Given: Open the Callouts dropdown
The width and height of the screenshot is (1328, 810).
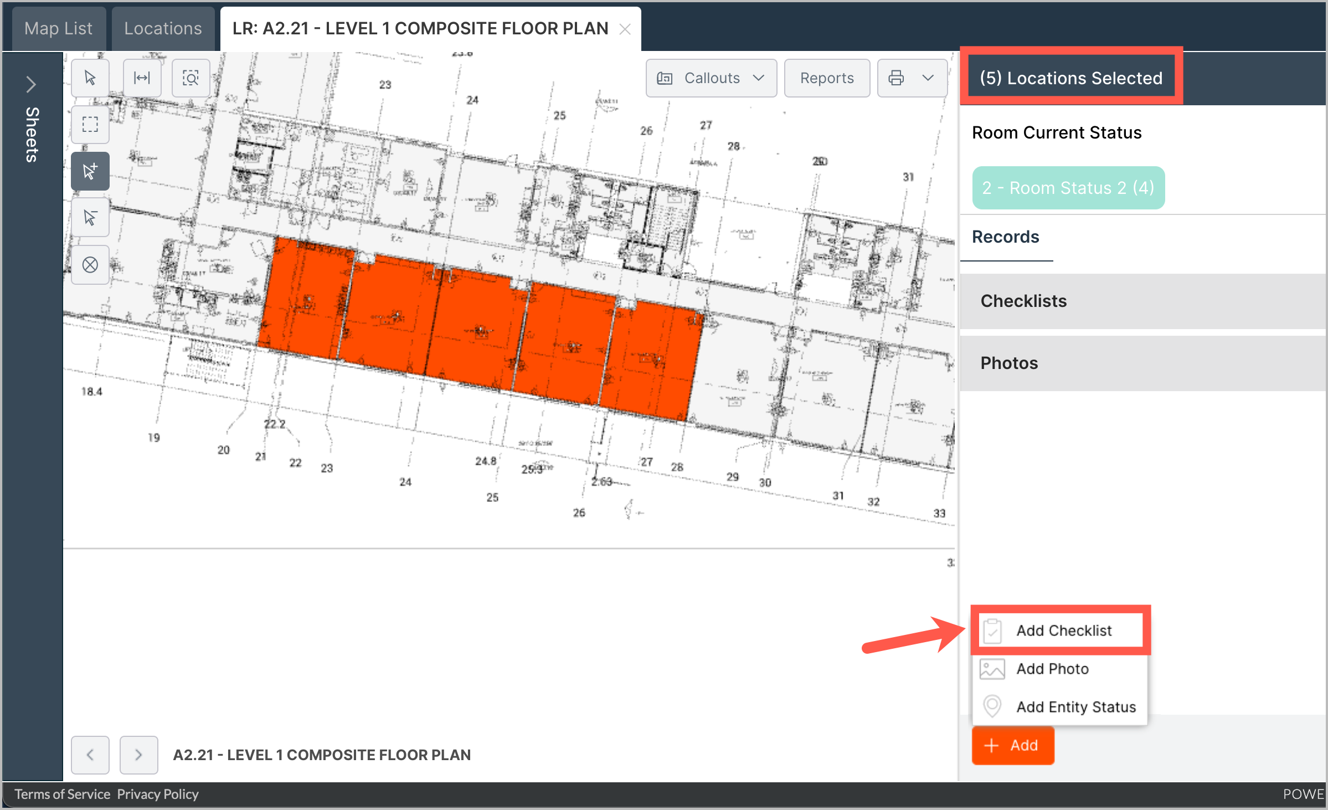Looking at the screenshot, I should tap(711, 78).
